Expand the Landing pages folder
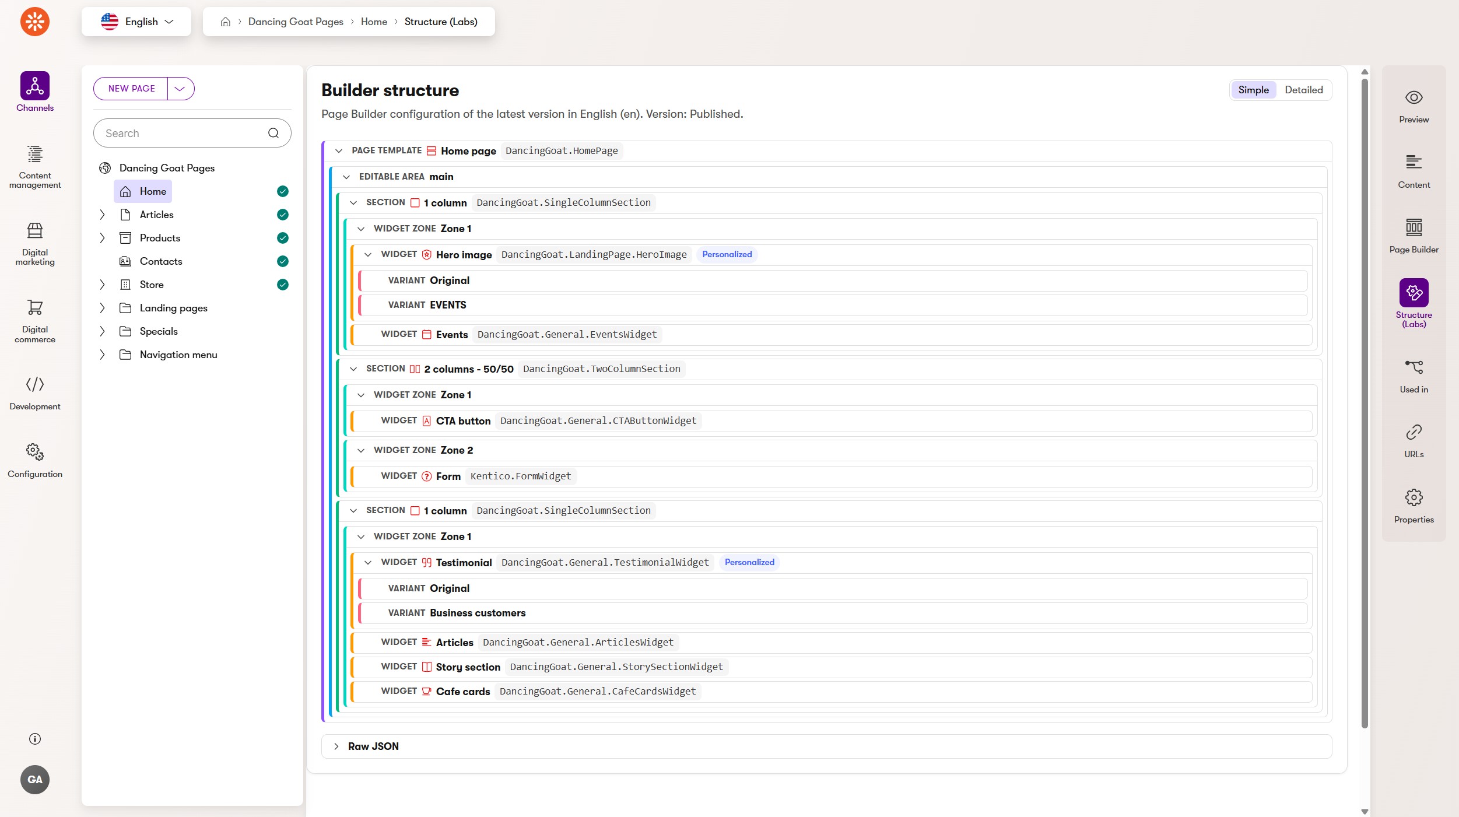This screenshot has width=1459, height=817. (102, 308)
